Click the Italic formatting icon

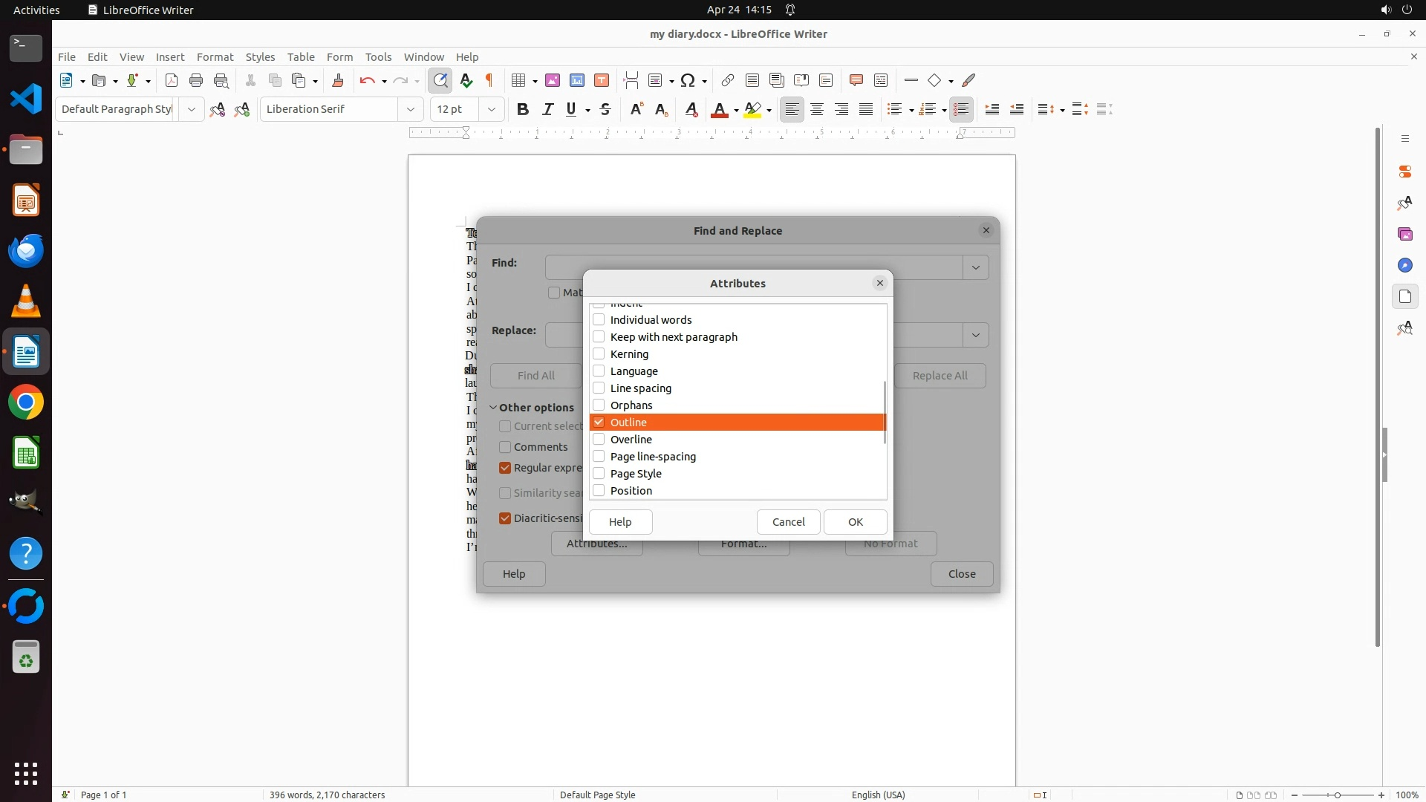547,109
